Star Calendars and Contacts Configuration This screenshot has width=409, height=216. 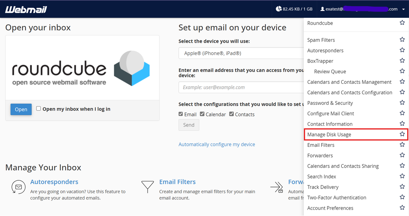tap(402, 92)
